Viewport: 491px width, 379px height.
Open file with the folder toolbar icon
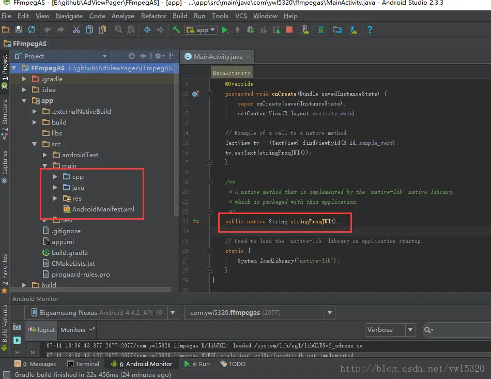6,30
